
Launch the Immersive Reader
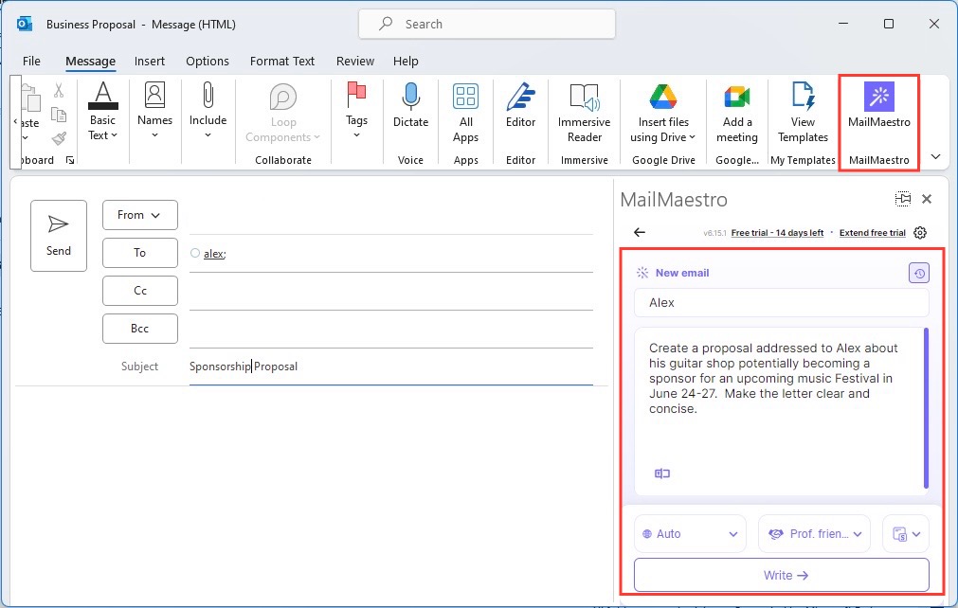(x=584, y=113)
